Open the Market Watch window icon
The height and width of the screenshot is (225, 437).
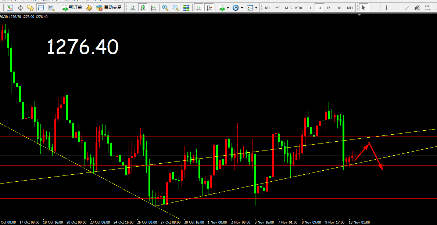point(10,8)
